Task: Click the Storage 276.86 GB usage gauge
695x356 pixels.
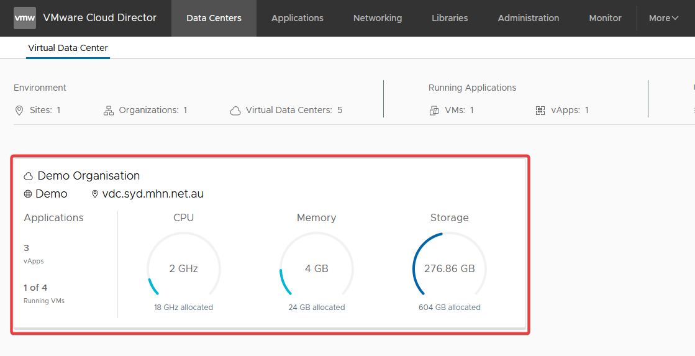Action: pos(449,269)
